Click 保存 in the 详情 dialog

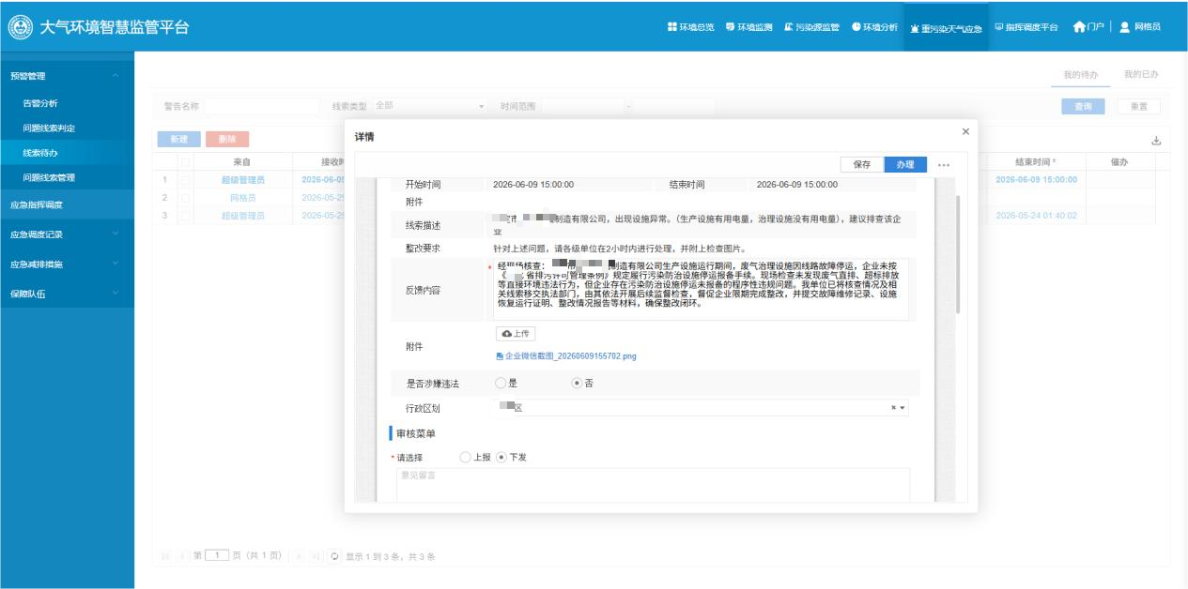(x=861, y=164)
